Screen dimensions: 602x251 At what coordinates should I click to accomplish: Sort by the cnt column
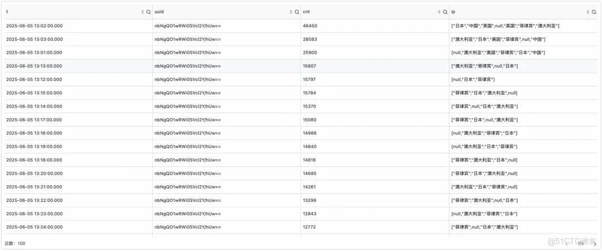pos(439,12)
